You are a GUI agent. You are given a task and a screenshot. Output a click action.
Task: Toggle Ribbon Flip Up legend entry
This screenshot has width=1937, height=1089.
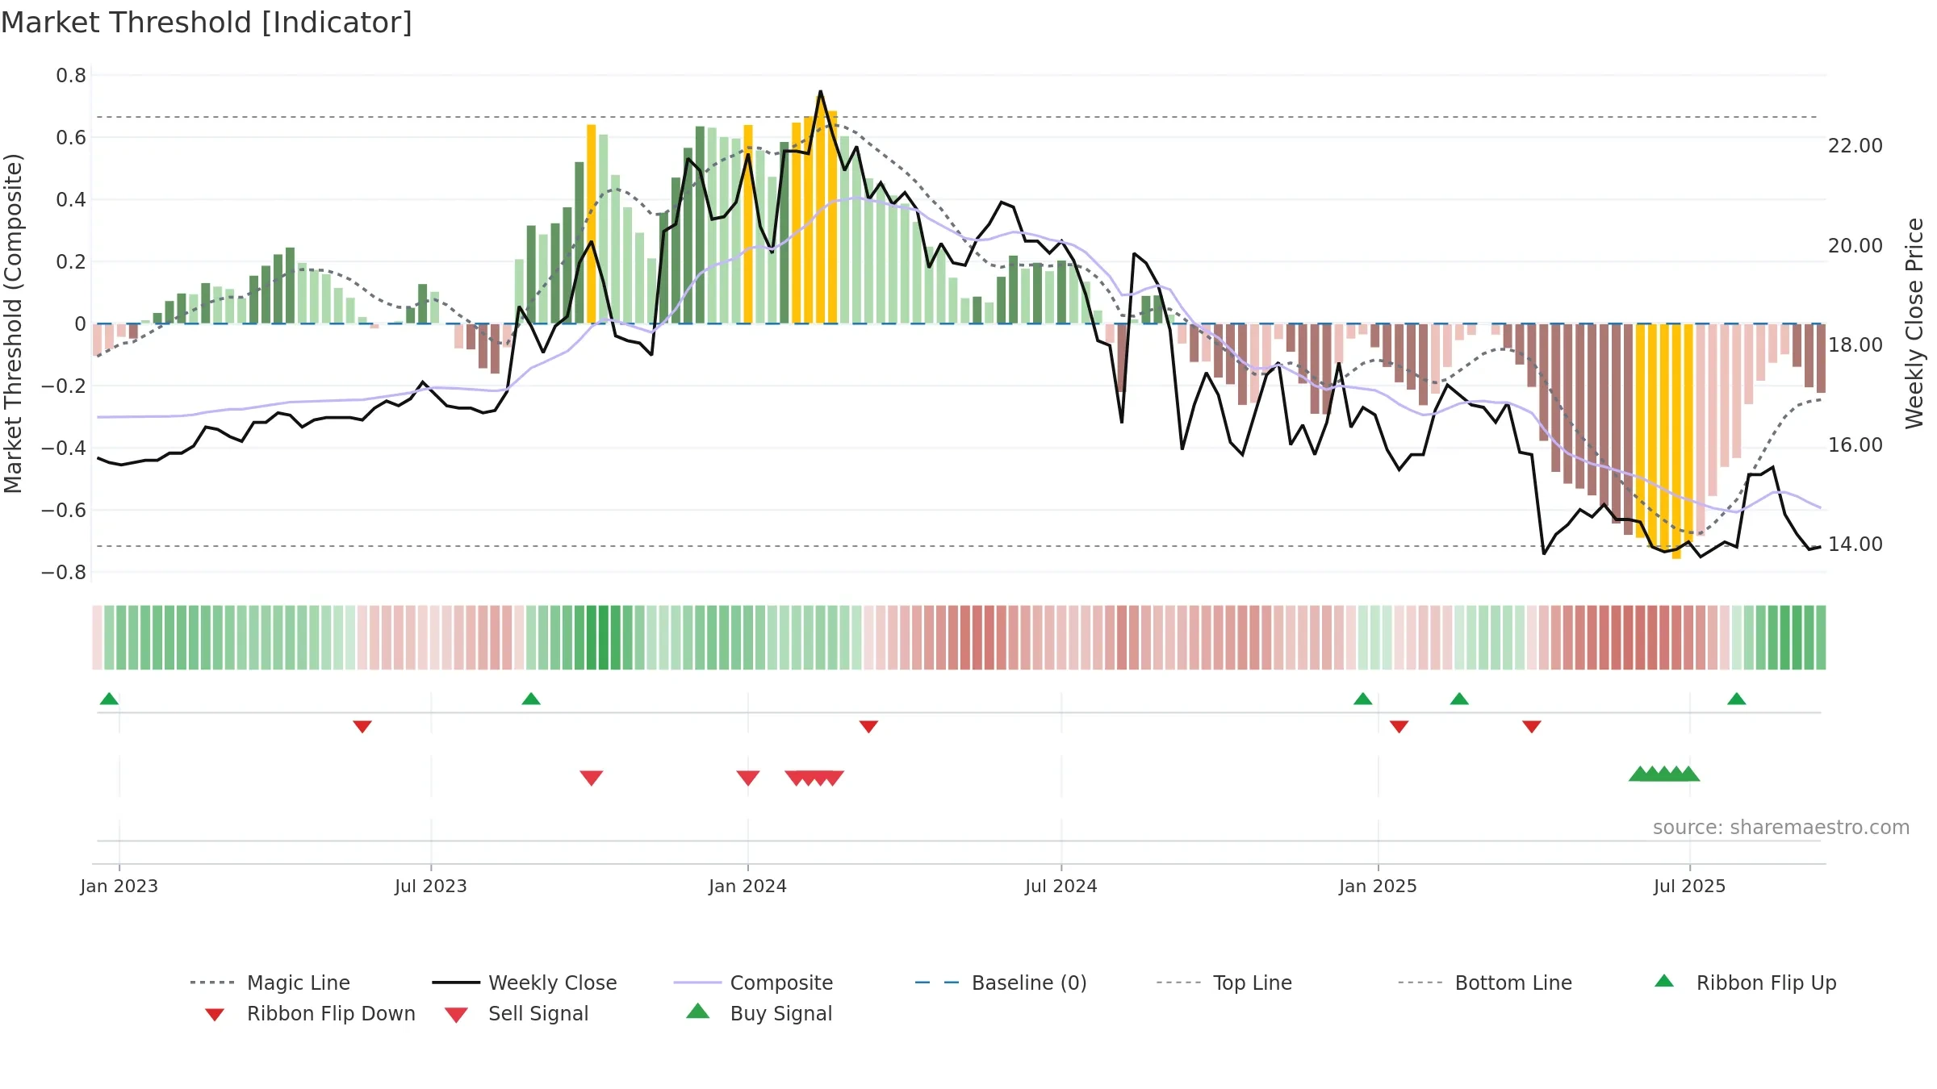[x=1745, y=983]
